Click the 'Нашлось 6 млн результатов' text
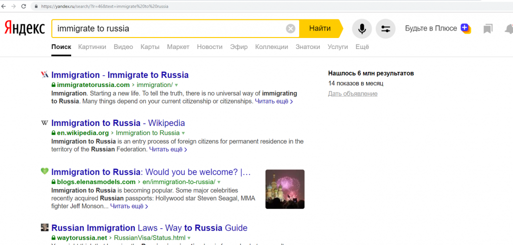Viewport: 513px width, 245px height. (371, 73)
